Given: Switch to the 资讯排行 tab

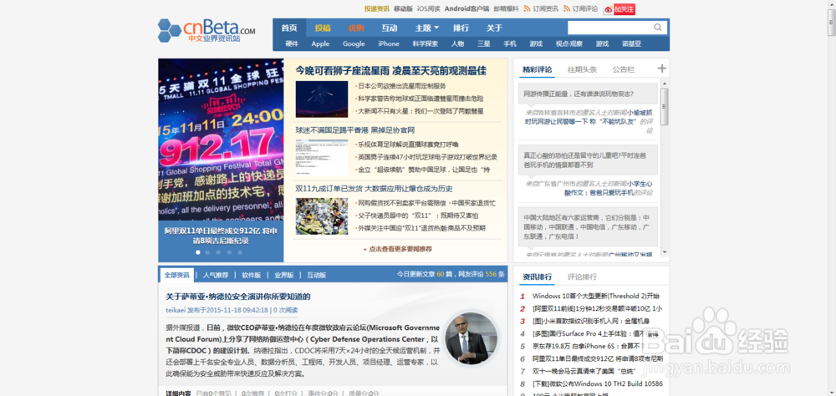Looking at the screenshot, I should click(537, 277).
